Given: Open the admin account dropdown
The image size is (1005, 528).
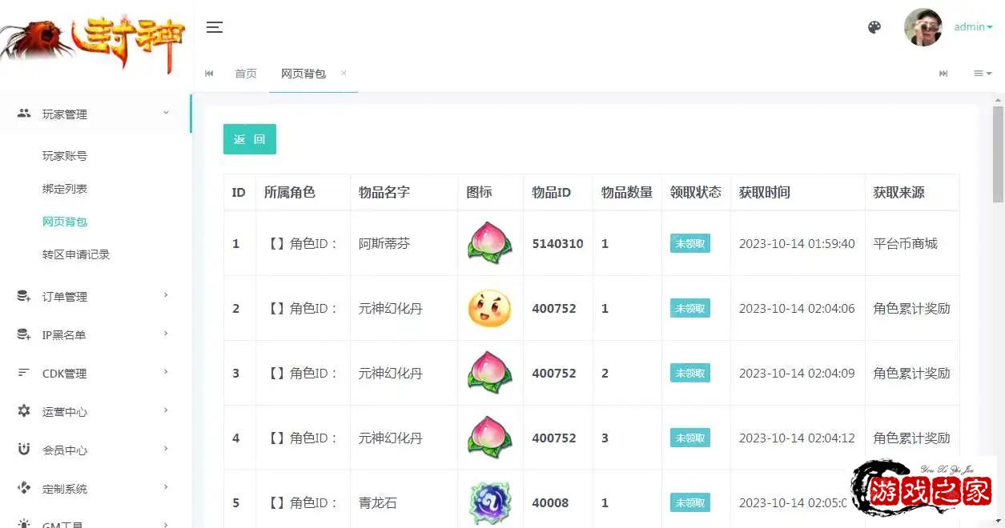Looking at the screenshot, I should 972,27.
